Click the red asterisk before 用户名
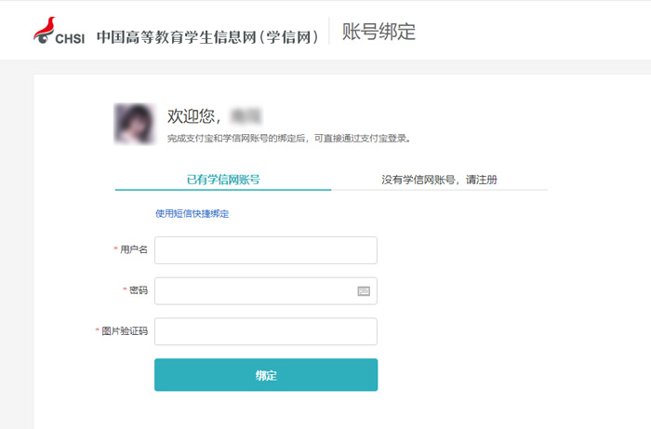 (116, 248)
